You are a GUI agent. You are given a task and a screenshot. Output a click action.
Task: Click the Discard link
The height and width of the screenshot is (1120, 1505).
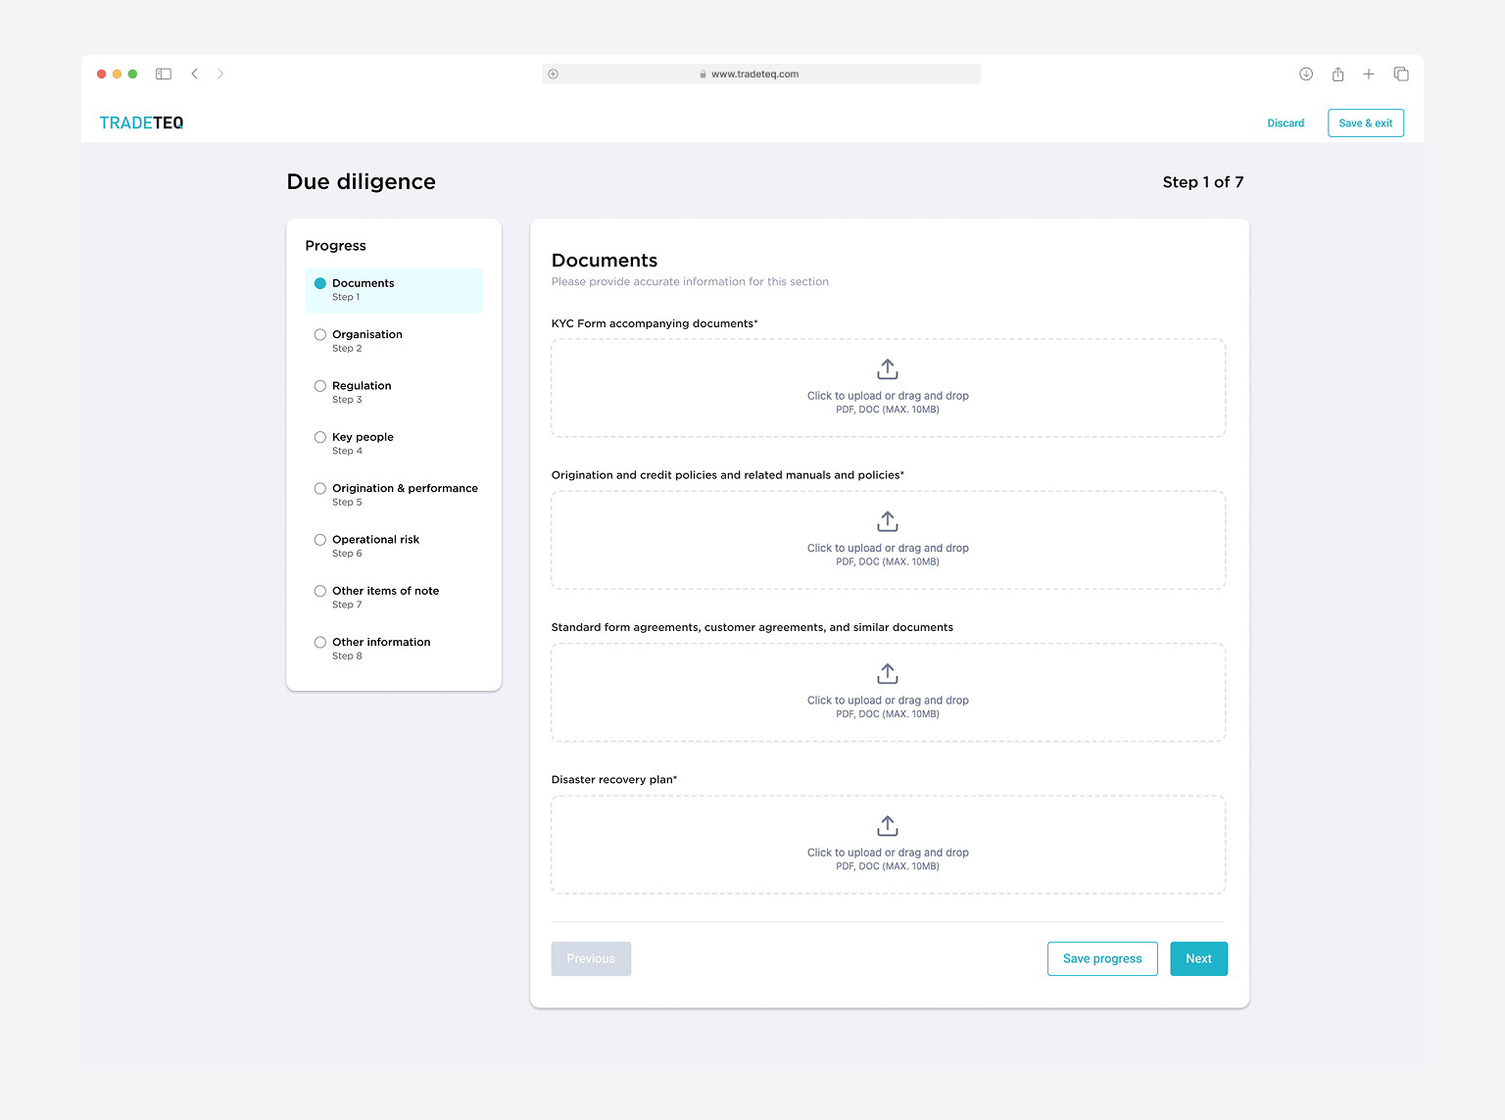click(x=1285, y=123)
